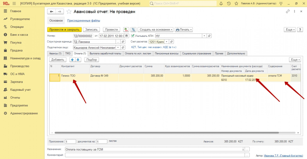Show Дт/Кт postings icon
The height and width of the screenshot is (159, 307).
click(126, 30)
